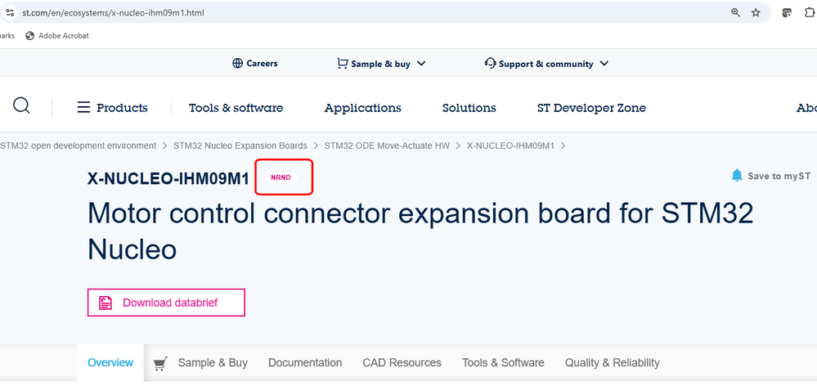Open the Quality & Reliability tab

[612, 362]
